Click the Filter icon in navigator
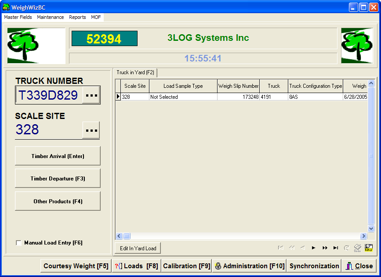 click(x=369, y=248)
